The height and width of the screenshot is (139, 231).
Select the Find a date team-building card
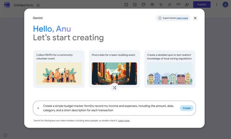click(x=114, y=69)
